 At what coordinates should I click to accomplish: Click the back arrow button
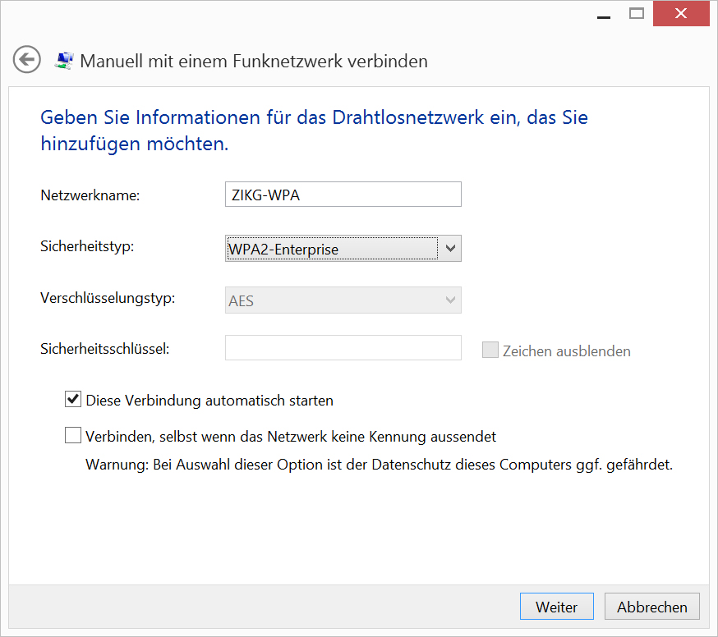27,60
